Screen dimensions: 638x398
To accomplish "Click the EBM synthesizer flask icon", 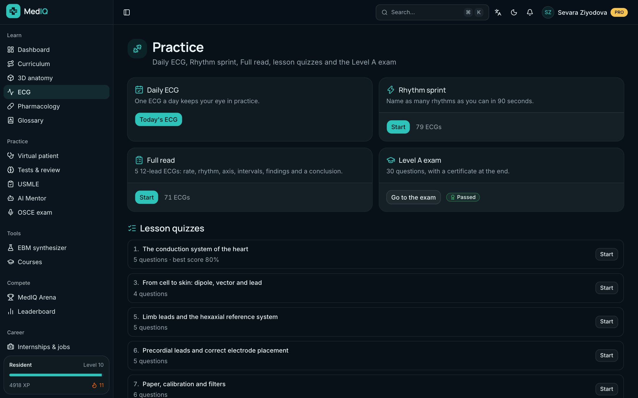I will (x=11, y=248).
